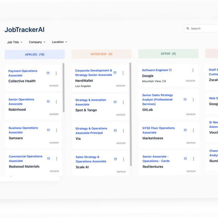
Task: Click into the Search input field
Action: tap(202, 29)
